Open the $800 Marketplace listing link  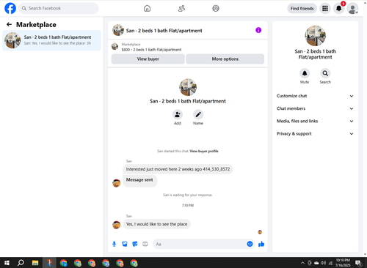(x=151, y=50)
